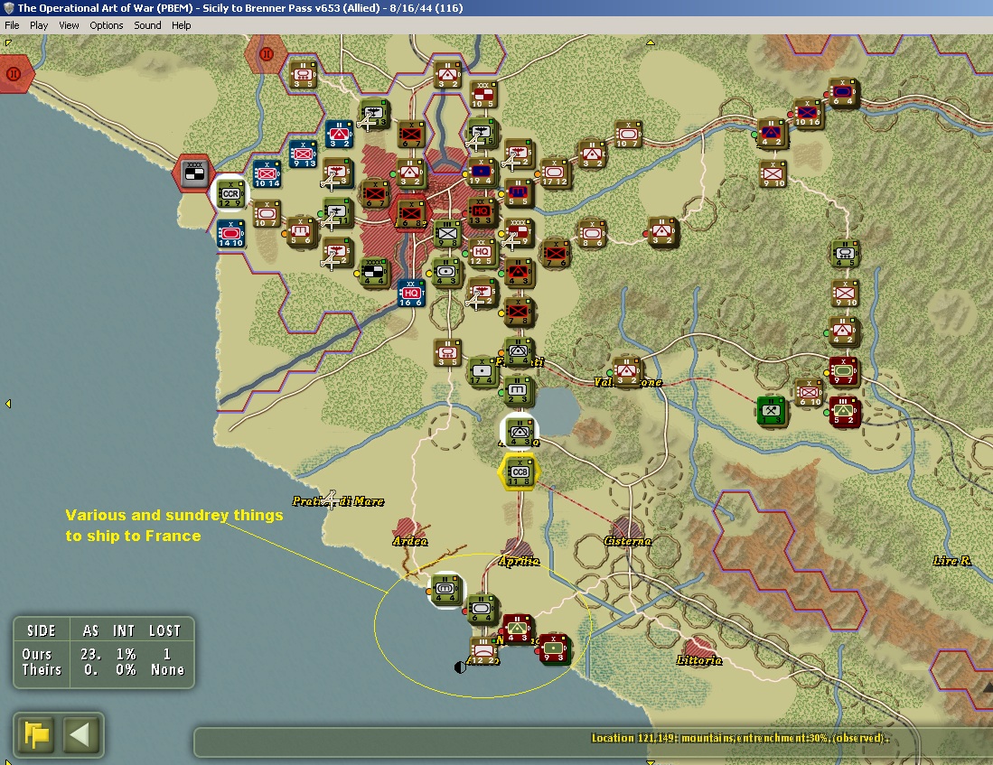This screenshot has width=993, height=765.
Task: Select the dark red unit 9 7
Action: click(843, 371)
